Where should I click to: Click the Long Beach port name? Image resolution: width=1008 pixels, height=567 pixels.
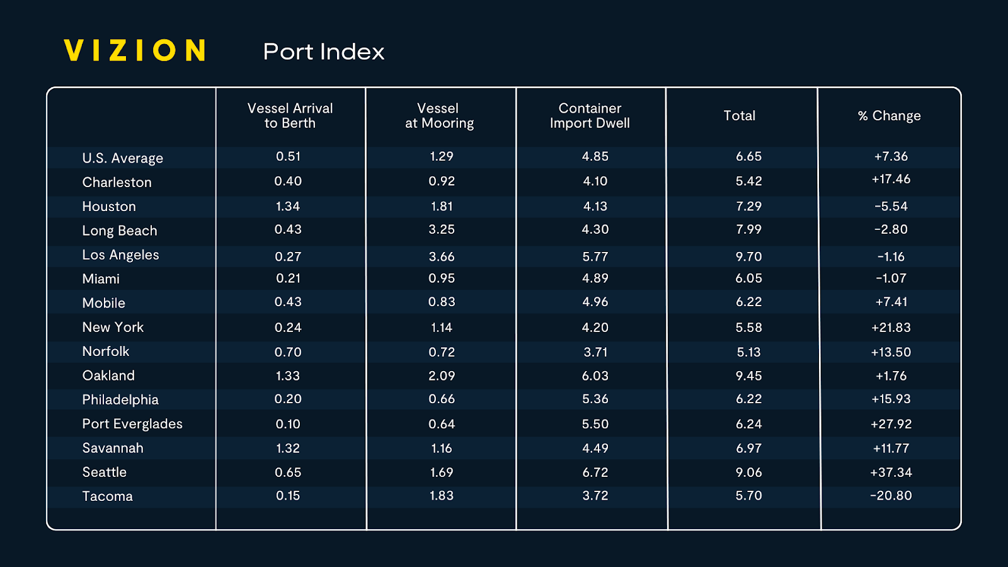120,231
